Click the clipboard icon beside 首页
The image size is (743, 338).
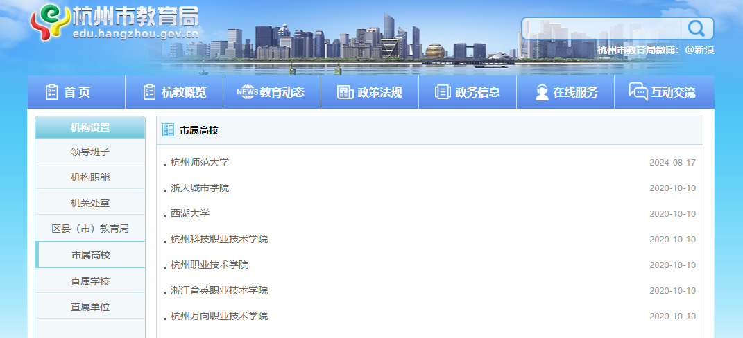(51, 92)
